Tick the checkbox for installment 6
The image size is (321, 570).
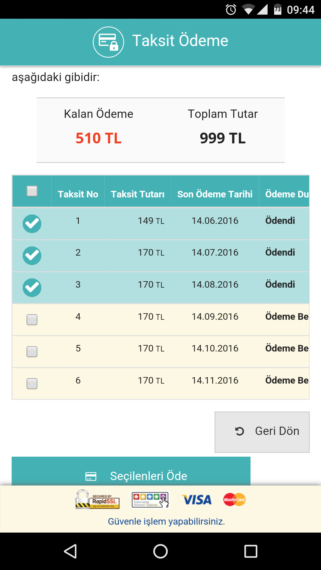[x=32, y=384]
